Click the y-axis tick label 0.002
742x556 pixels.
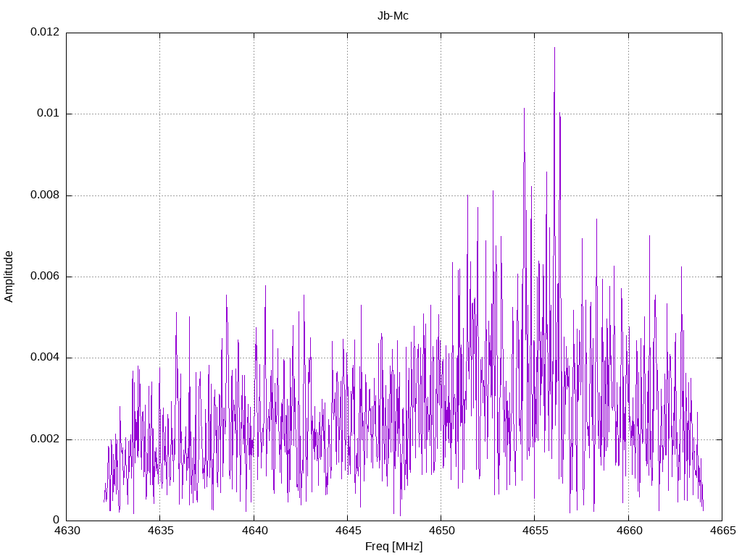(45, 439)
